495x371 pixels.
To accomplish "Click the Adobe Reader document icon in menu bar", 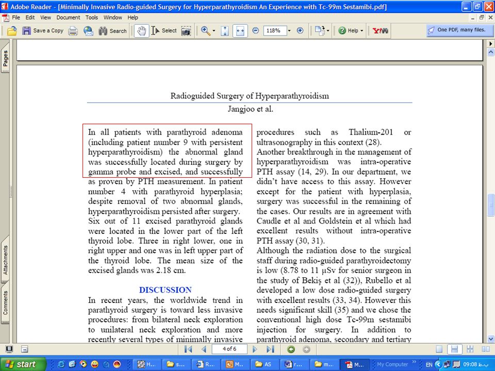I will 5,18.
